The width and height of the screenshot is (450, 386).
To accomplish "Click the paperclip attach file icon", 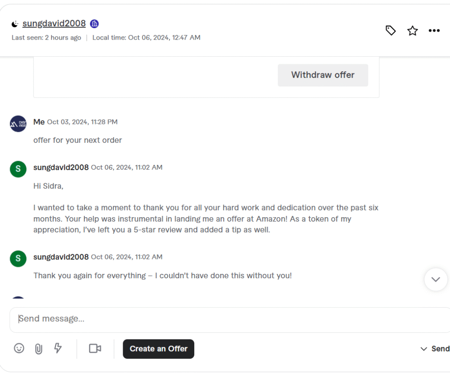I will click(39, 349).
